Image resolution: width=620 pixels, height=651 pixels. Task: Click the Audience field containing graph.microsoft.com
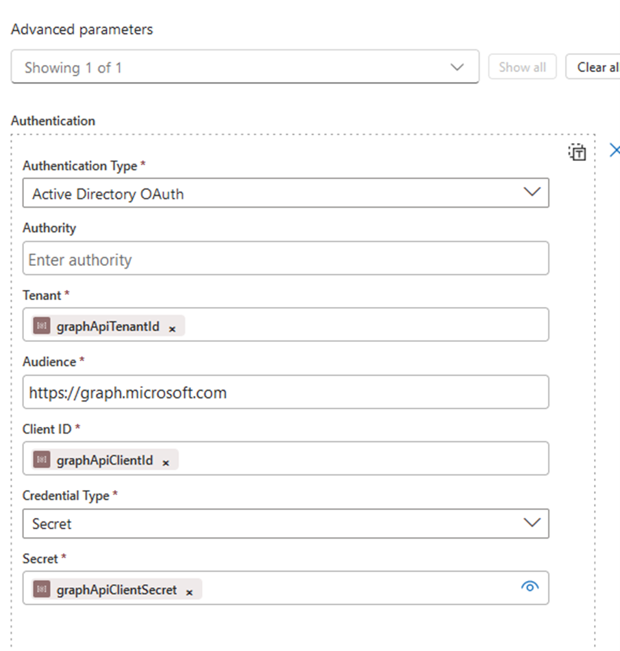pyautogui.click(x=274, y=392)
